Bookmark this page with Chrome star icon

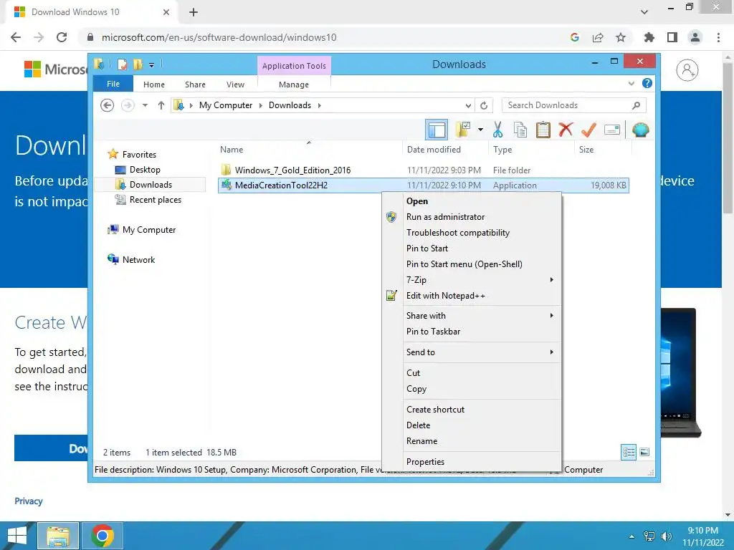621,37
